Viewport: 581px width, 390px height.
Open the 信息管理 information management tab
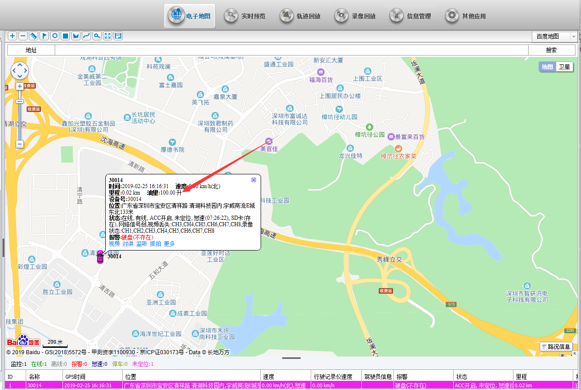pos(410,16)
